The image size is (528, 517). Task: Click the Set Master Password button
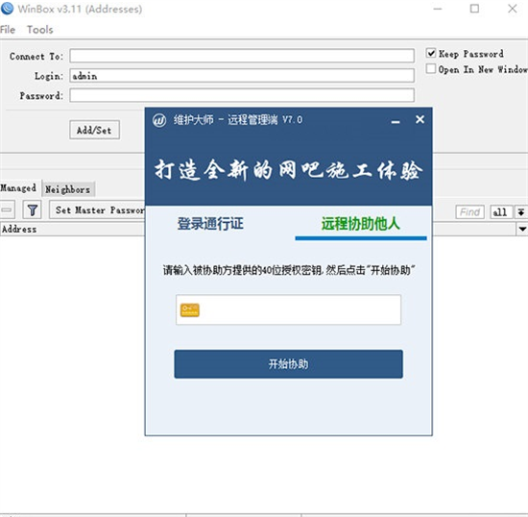98,209
